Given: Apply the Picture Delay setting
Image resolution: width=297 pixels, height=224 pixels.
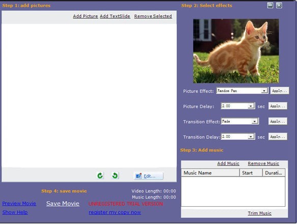Looking at the screenshot, I should pyautogui.click(x=278, y=106).
